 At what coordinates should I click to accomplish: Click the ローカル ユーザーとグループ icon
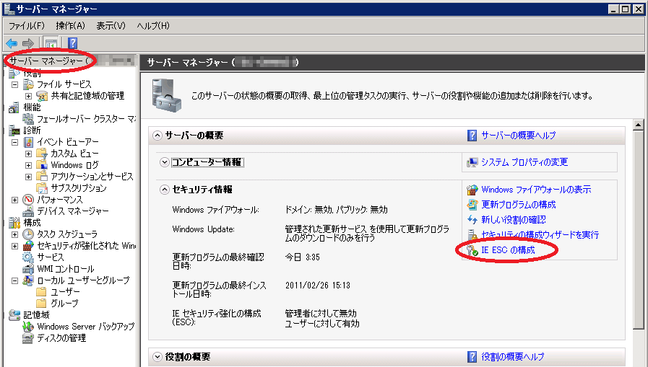[x=28, y=280]
